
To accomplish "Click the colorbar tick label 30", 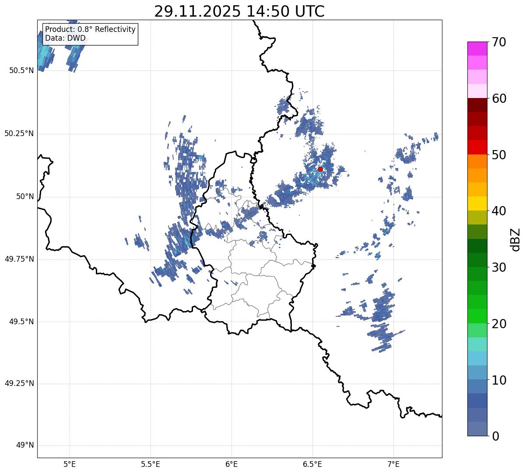I will click(x=499, y=267).
